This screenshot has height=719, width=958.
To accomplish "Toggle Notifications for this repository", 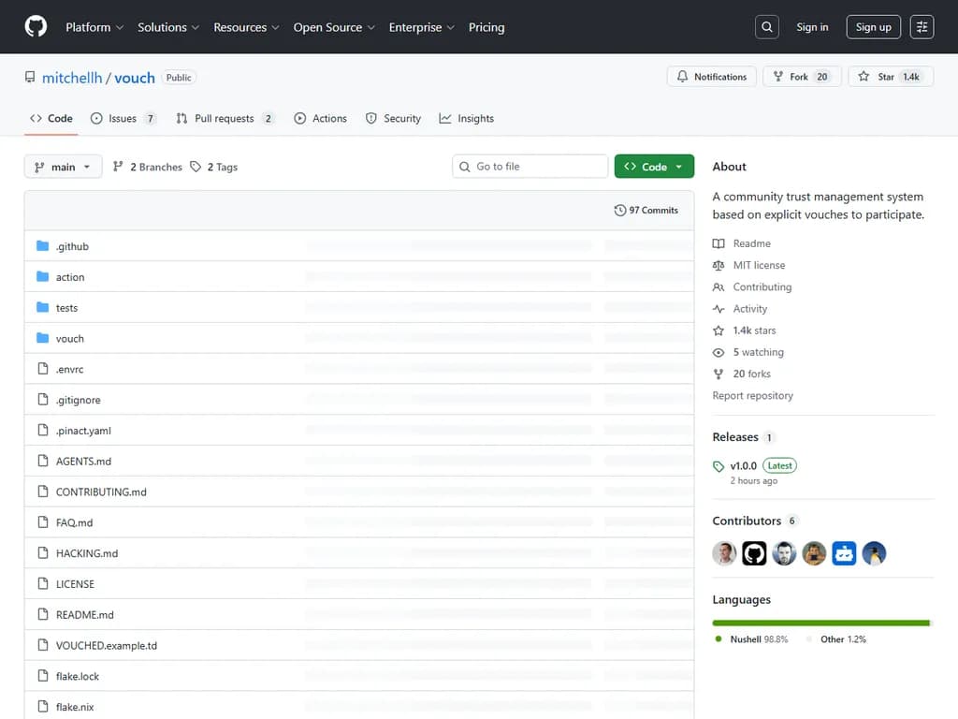I will coord(712,77).
